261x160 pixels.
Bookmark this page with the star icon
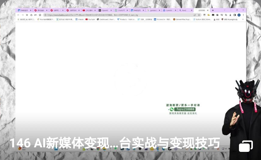(199, 15)
